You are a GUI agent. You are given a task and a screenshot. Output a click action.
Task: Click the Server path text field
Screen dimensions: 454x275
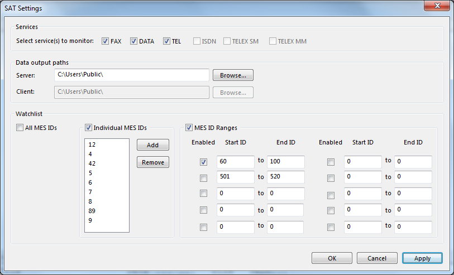pyautogui.click(x=131, y=75)
